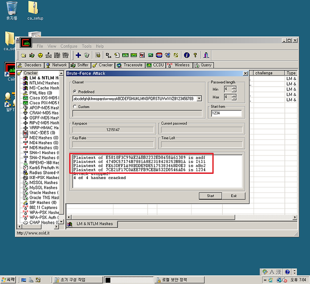Image resolution: width=310 pixels, height=284 pixels.
Task: Expand the predefined charset dropdown
Action: click(199, 99)
